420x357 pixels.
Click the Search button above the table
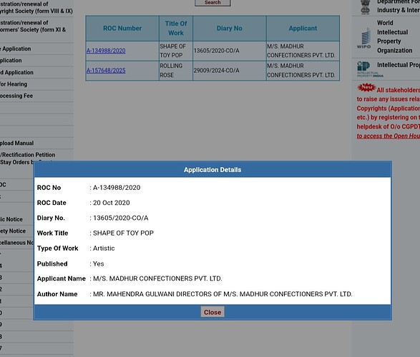(213, 3)
